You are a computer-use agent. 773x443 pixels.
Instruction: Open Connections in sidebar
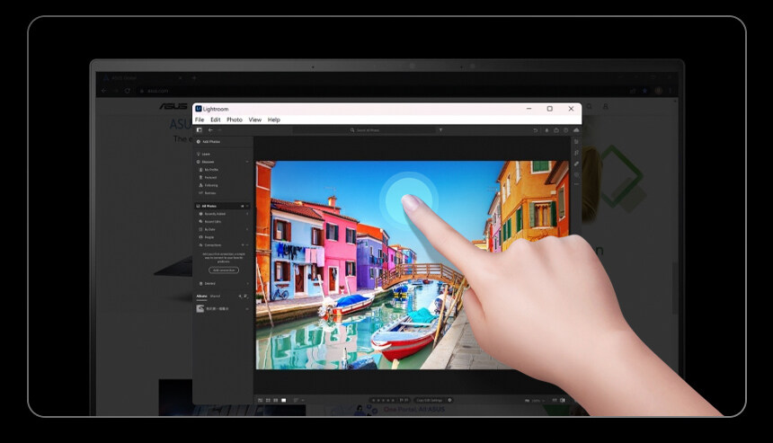pos(210,245)
